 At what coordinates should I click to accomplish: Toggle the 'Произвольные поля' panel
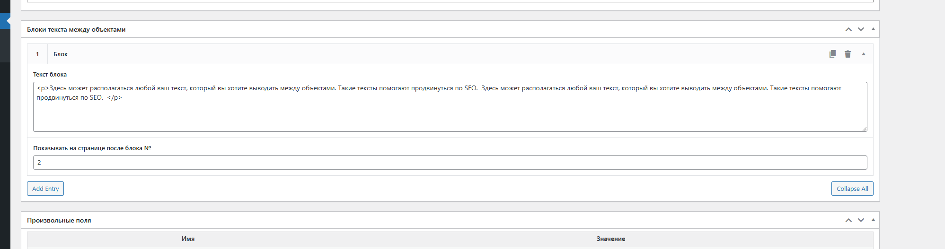(873, 220)
